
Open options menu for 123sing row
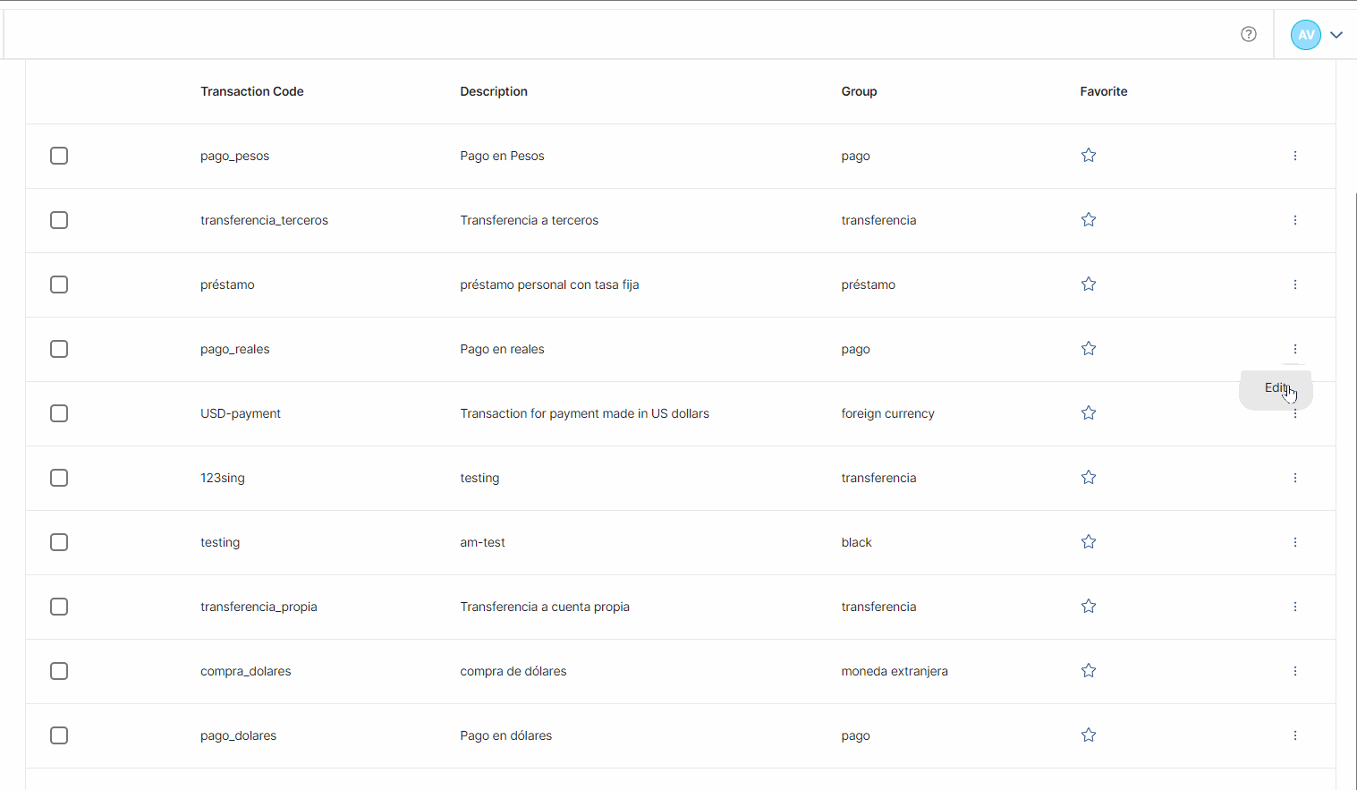pyautogui.click(x=1295, y=478)
